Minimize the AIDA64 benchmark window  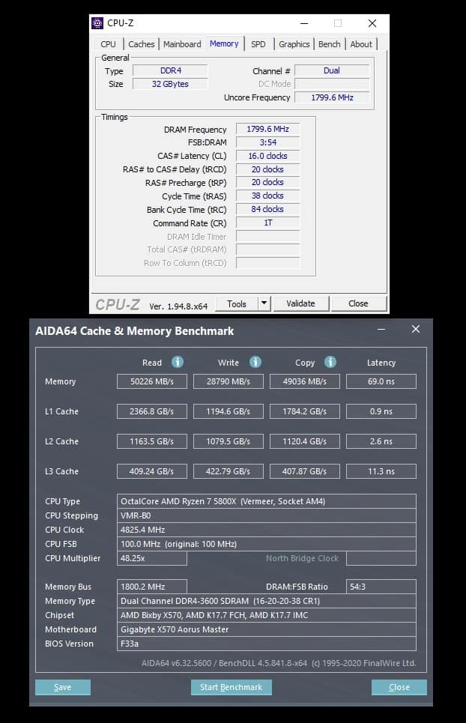tap(381, 329)
